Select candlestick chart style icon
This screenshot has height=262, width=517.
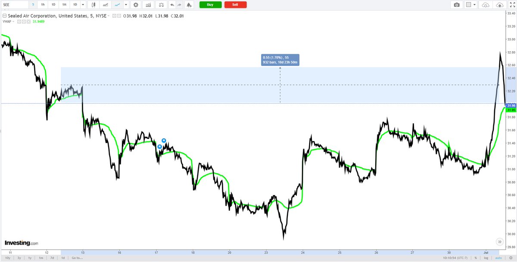tap(94, 5)
